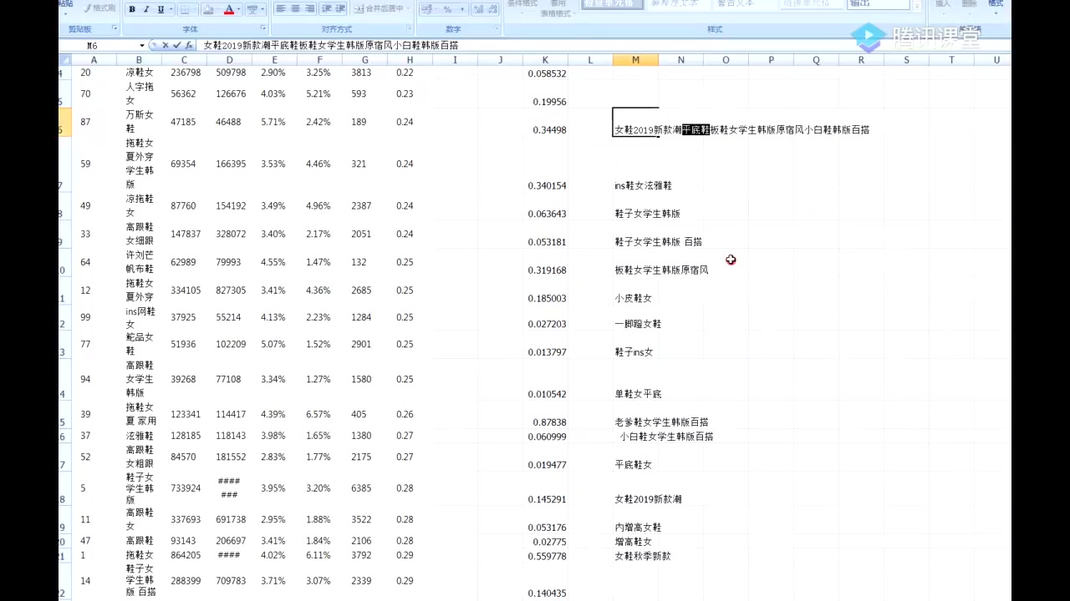
Task: Open clipboard 剪贴板 dialog launcher
Action: [x=115, y=28]
